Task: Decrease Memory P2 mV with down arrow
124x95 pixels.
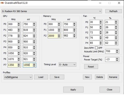Action: point(74,37)
